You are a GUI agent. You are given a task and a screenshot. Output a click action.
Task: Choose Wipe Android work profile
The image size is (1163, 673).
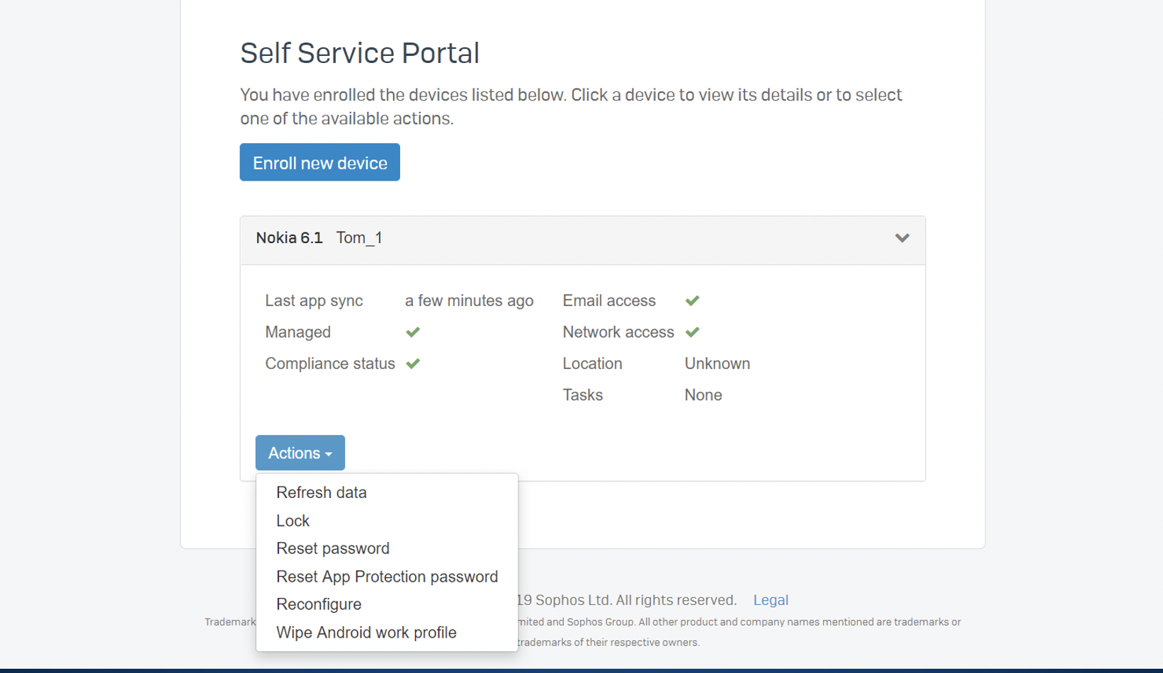(366, 633)
